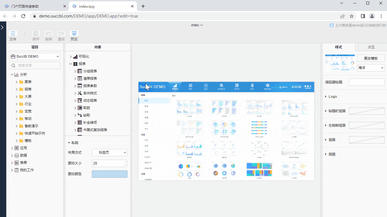Open the 海洋 theme dropdown
The width and height of the screenshot is (387, 217).
click(371, 68)
